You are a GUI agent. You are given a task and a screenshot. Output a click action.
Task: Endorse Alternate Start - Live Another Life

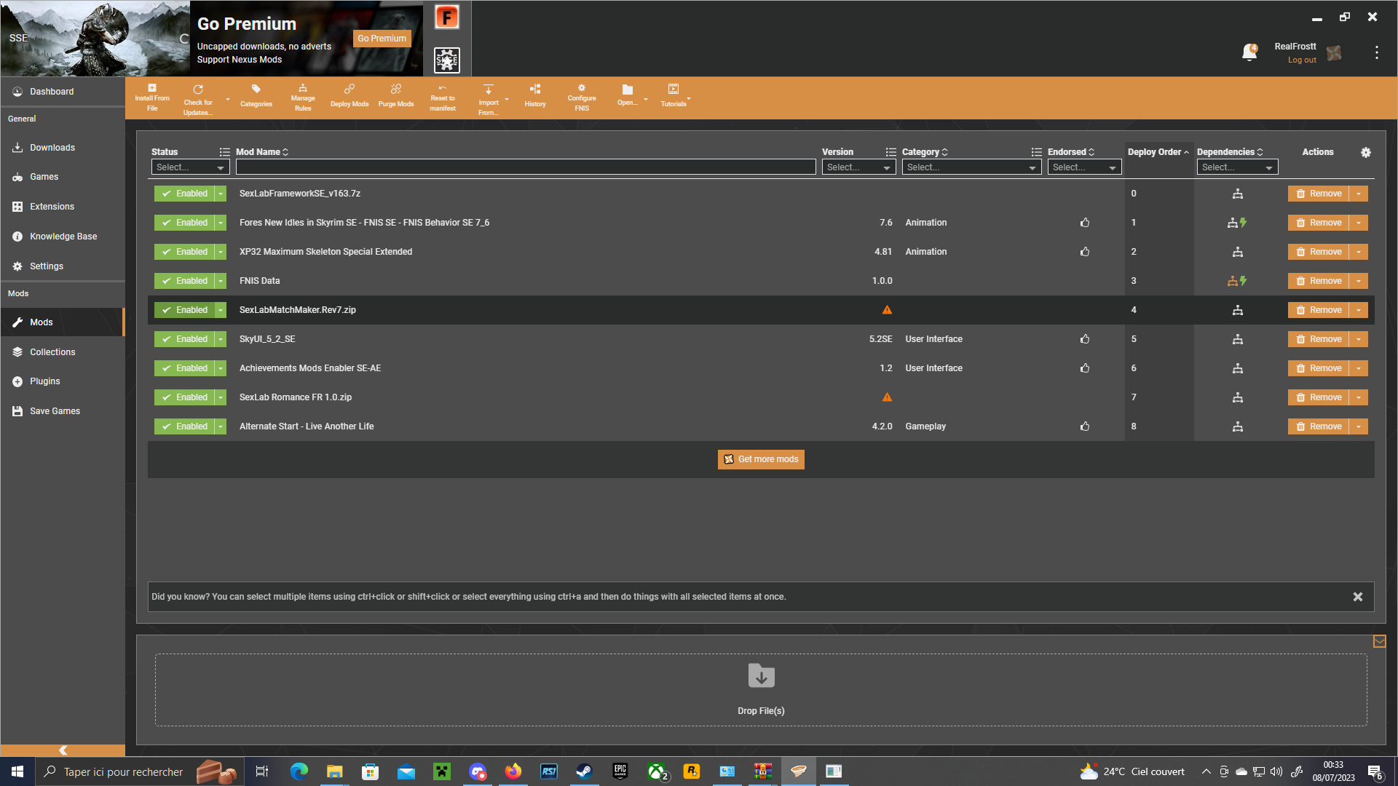pos(1085,426)
